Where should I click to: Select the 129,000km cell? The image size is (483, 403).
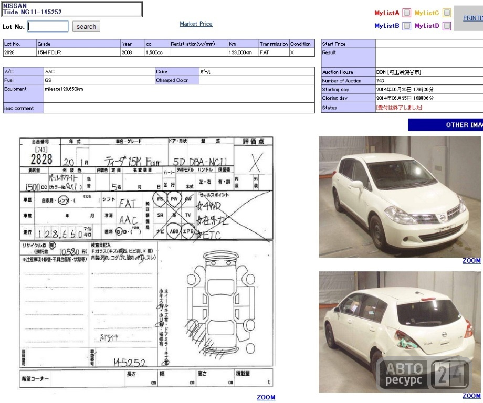click(x=244, y=52)
